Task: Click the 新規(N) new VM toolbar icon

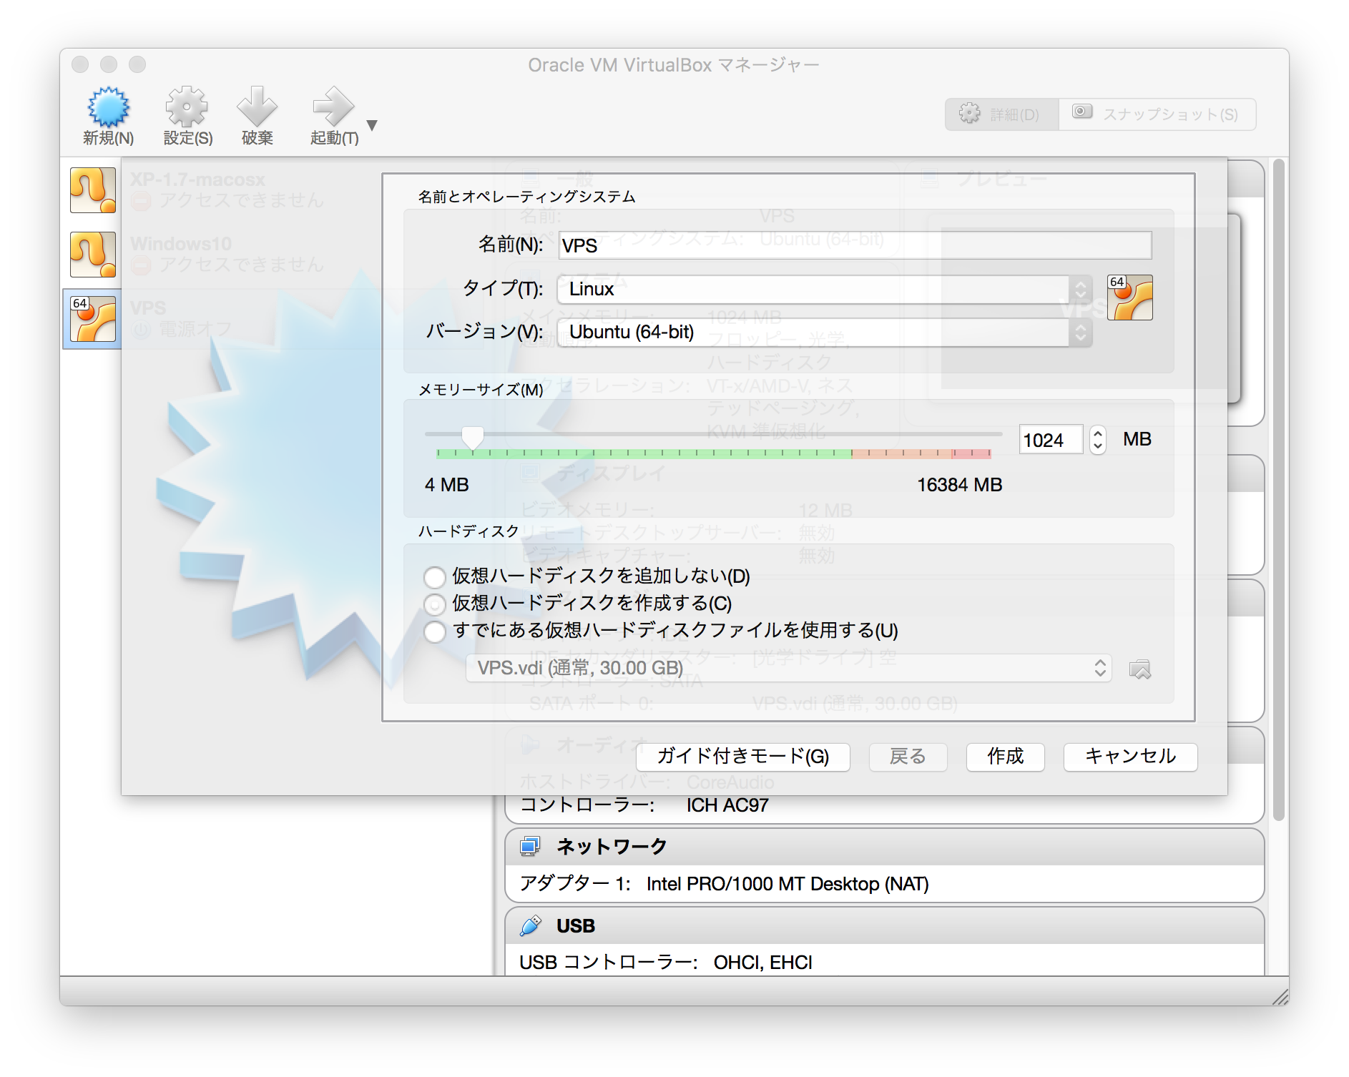Action: [108, 109]
